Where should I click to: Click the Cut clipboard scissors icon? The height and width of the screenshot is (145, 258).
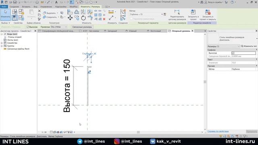(40, 11)
